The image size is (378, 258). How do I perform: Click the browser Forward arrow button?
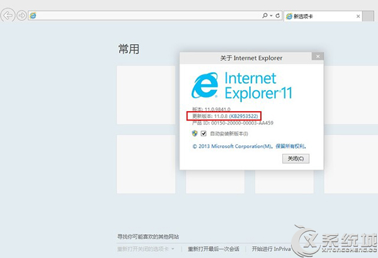[x=21, y=16]
